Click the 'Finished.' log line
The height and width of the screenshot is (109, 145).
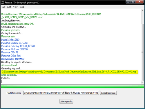pyautogui.click(x=6, y=78)
